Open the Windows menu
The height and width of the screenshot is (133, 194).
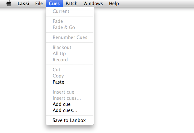[x=93, y=4]
